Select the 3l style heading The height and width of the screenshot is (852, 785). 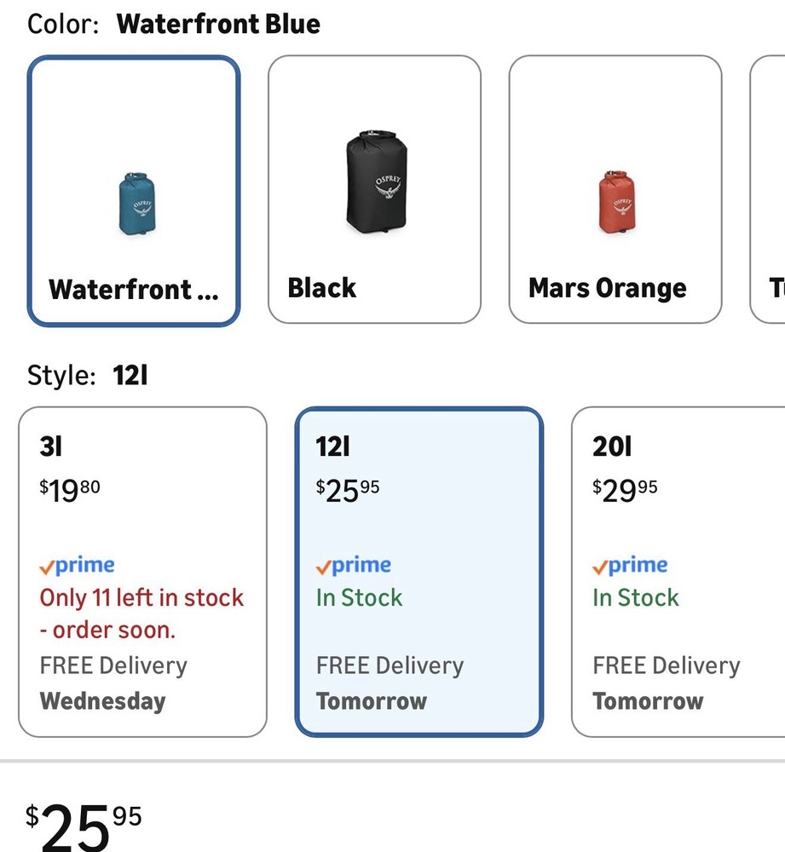pyautogui.click(x=50, y=446)
